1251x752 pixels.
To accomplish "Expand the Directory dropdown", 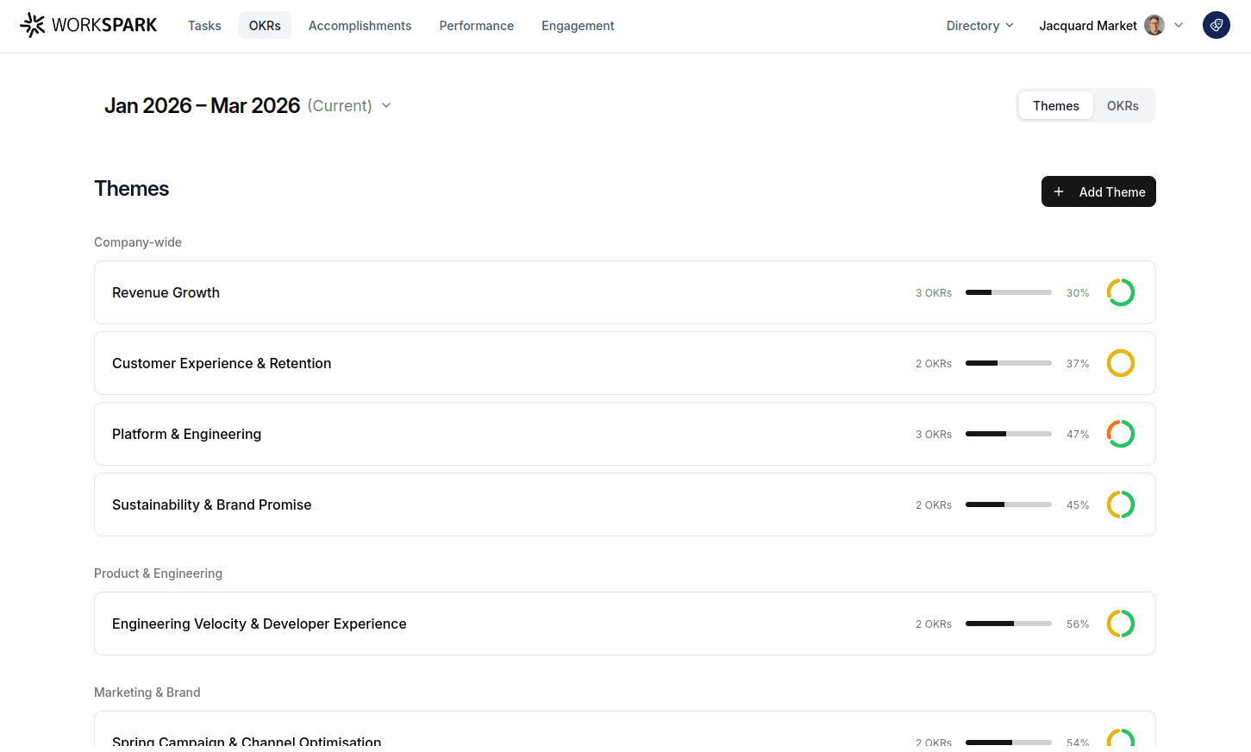I will click(x=979, y=26).
